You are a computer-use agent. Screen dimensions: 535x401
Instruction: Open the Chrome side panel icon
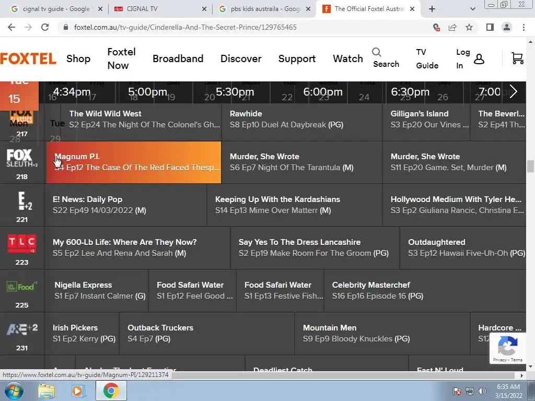point(490,27)
